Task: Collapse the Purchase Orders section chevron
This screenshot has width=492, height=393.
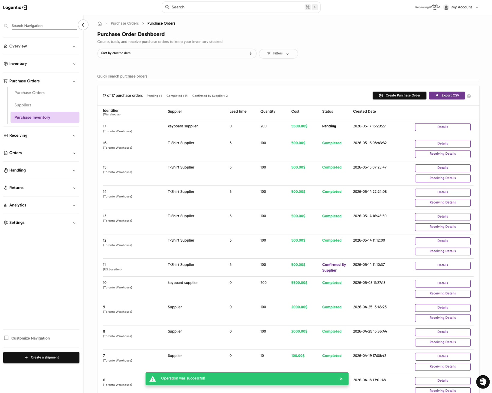Action: pyautogui.click(x=74, y=81)
